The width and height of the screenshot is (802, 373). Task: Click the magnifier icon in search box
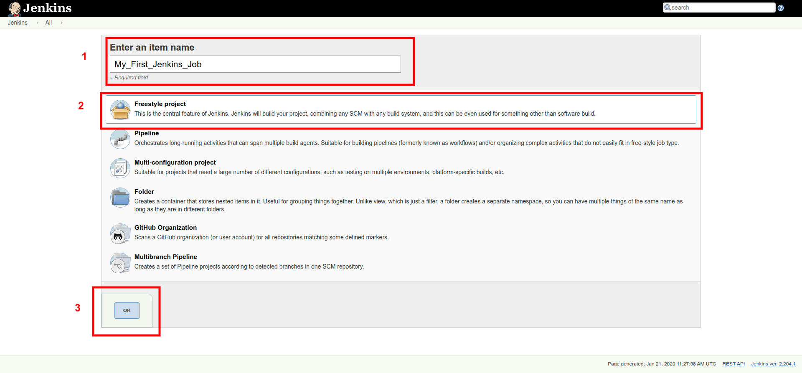(667, 8)
